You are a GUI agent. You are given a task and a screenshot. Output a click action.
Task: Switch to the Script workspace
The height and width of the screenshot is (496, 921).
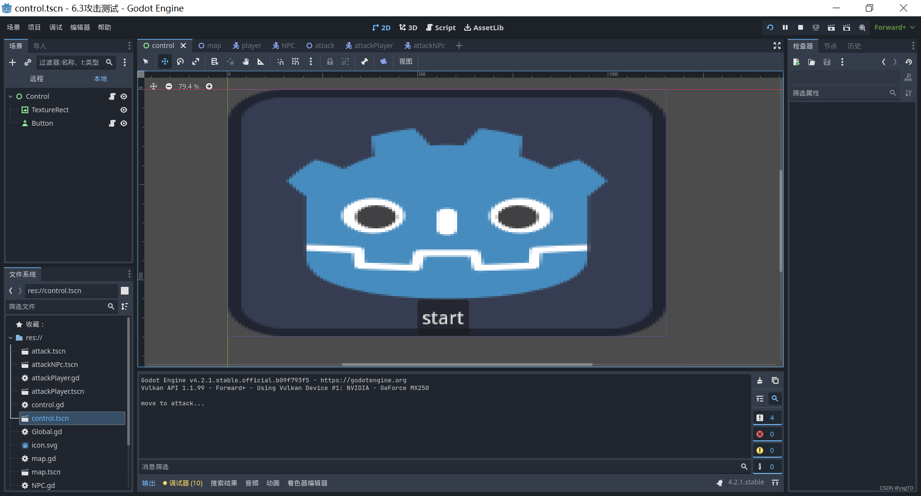(x=441, y=28)
